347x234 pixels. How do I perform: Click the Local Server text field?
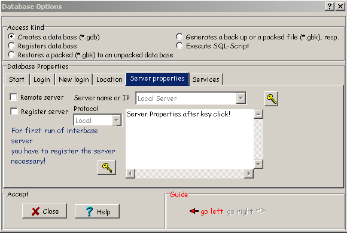186,98
